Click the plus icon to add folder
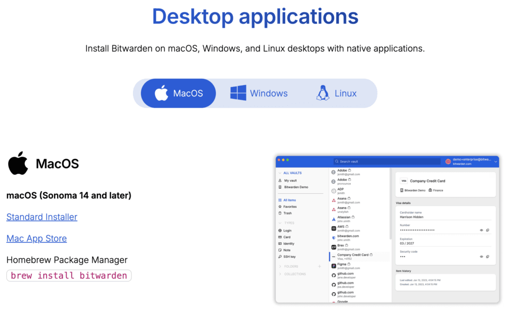 point(320,267)
